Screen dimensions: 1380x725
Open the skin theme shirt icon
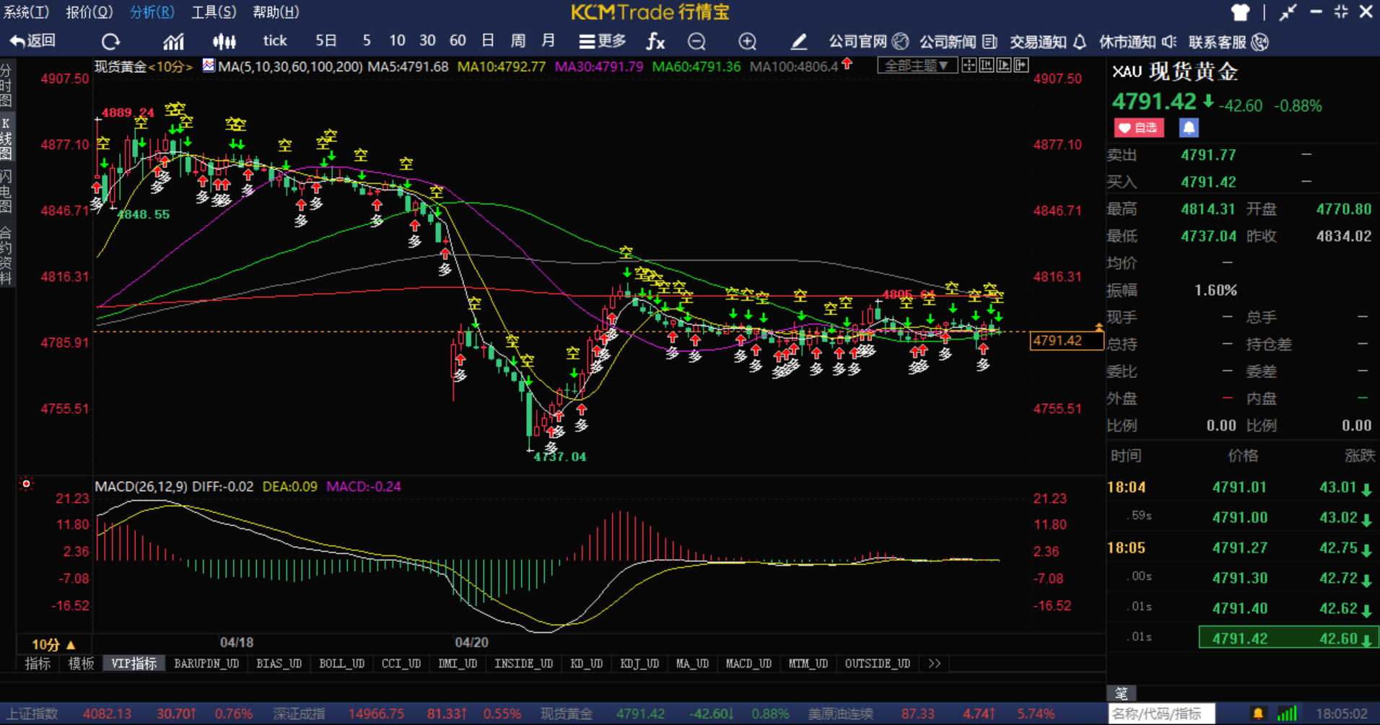click(1240, 12)
